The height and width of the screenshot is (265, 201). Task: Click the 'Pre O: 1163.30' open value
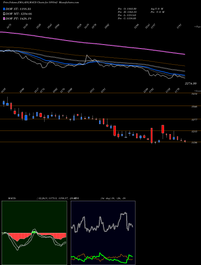click(x=127, y=9)
